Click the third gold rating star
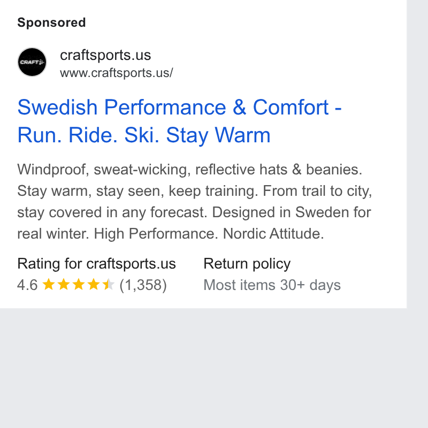This screenshot has width=428, height=428. 79,284
